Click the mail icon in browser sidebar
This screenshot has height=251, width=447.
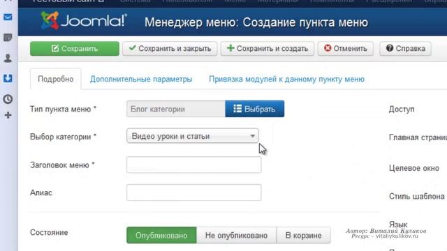(8, 17)
